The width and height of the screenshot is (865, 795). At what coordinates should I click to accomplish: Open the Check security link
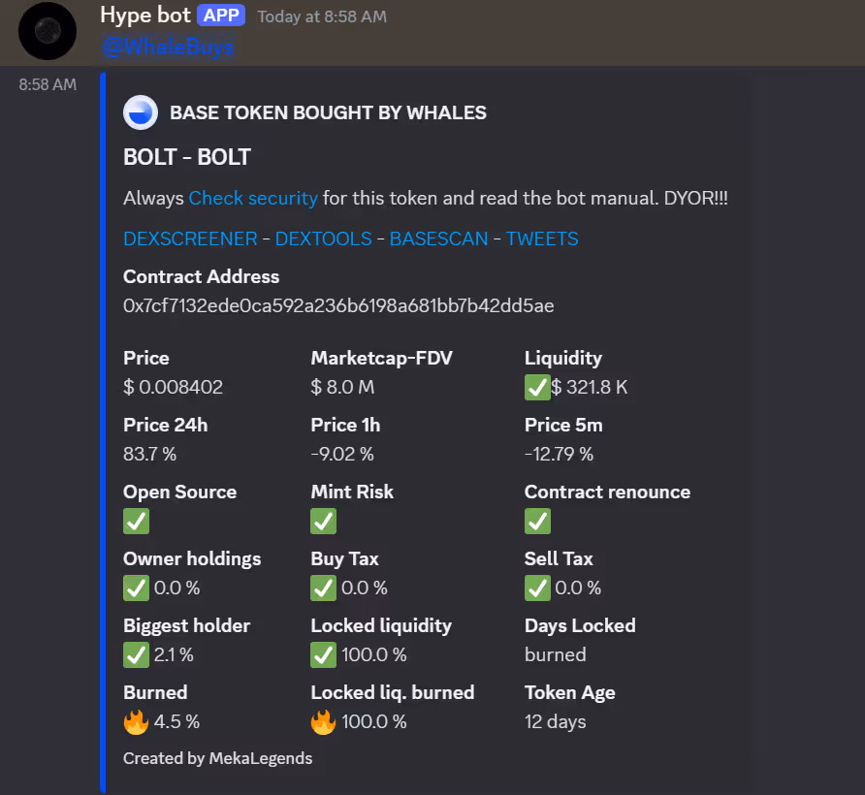coord(253,198)
